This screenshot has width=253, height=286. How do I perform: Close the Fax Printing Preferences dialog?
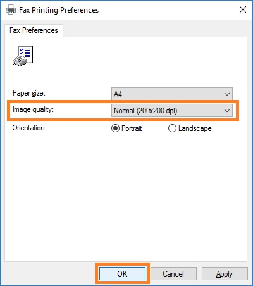[243, 9]
